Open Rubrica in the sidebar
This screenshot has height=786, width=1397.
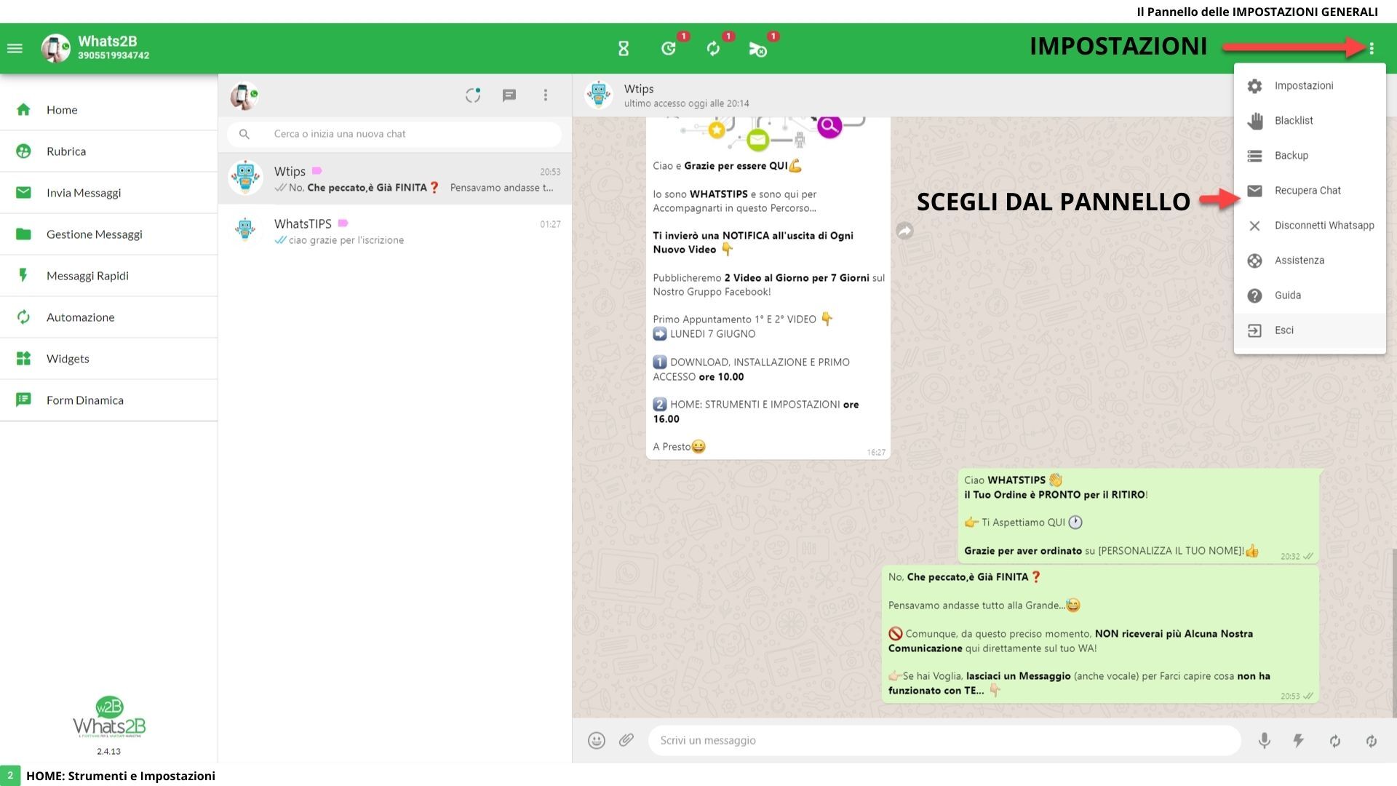click(x=109, y=151)
